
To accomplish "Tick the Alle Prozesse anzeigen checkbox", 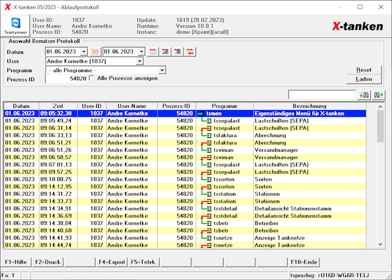I will (x=92, y=78).
